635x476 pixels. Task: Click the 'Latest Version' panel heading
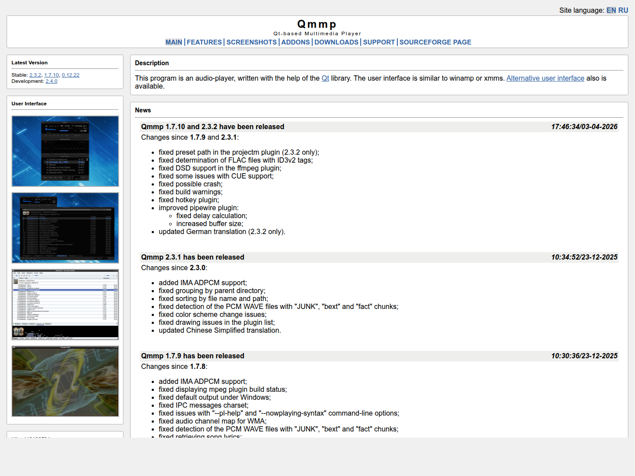tap(30, 63)
